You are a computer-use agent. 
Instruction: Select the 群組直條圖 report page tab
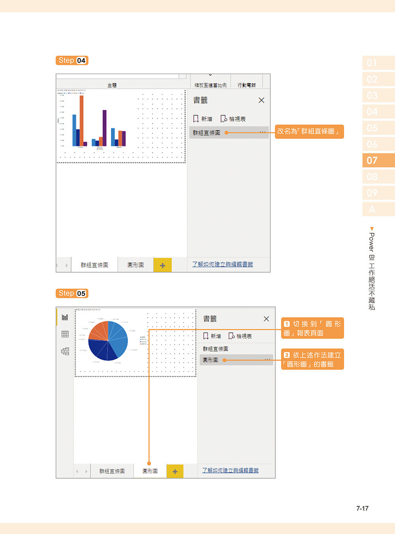[x=94, y=264]
